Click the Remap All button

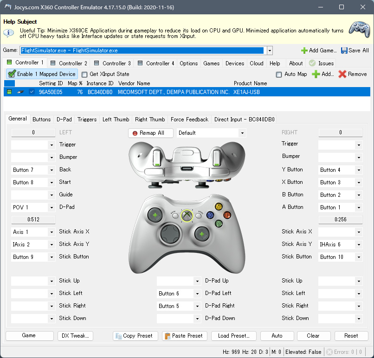[151, 133]
